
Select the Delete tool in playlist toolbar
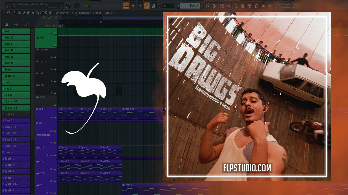pyautogui.click(x=24, y=13)
